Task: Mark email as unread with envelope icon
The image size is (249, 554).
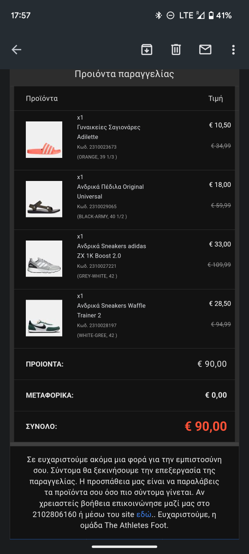Action: [x=205, y=49]
